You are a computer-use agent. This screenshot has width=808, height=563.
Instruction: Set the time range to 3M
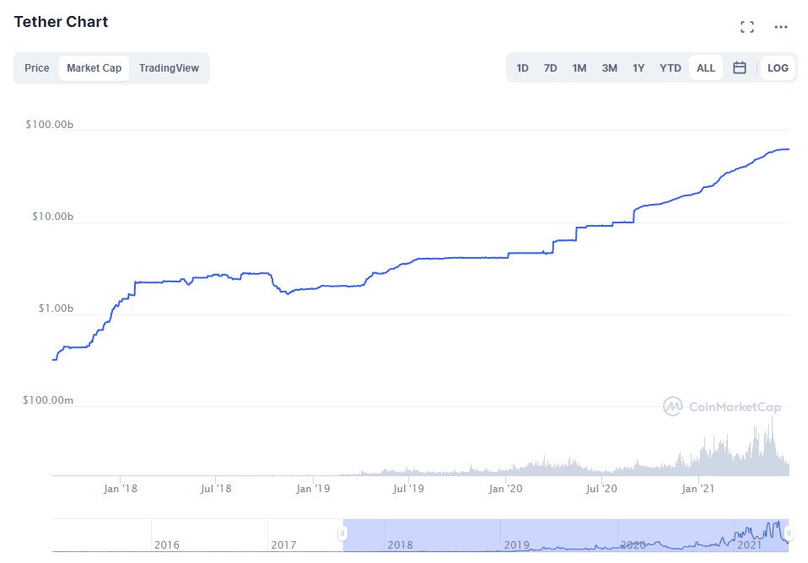click(x=609, y=68)
